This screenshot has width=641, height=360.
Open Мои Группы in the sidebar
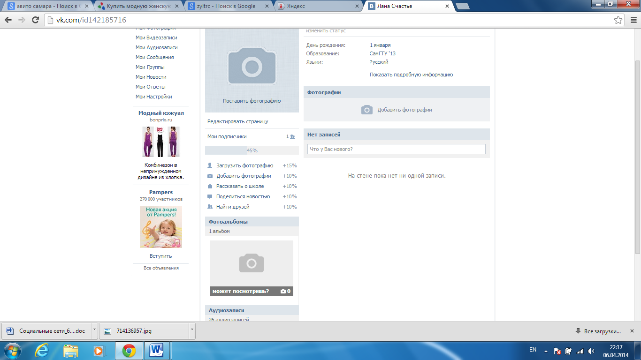pos(150,67)
